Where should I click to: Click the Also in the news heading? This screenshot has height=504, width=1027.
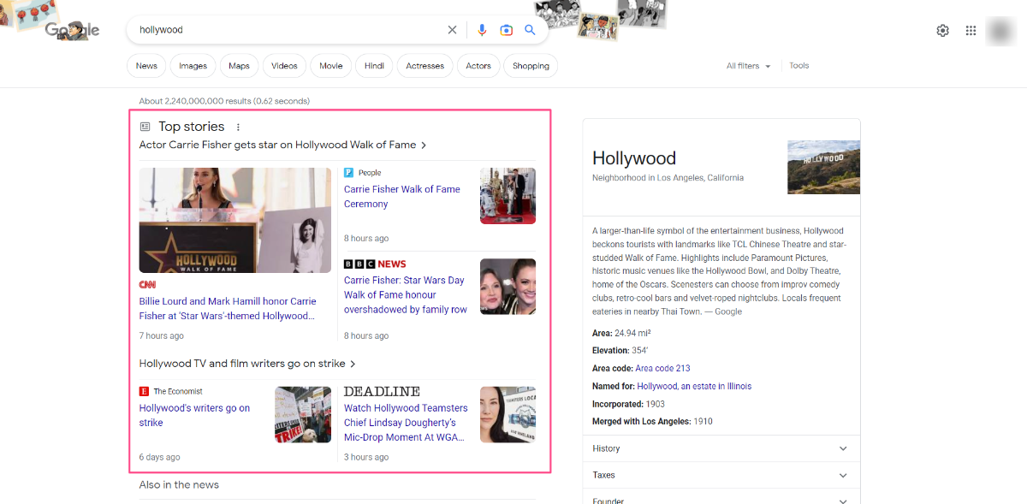(x=179, y=484)
